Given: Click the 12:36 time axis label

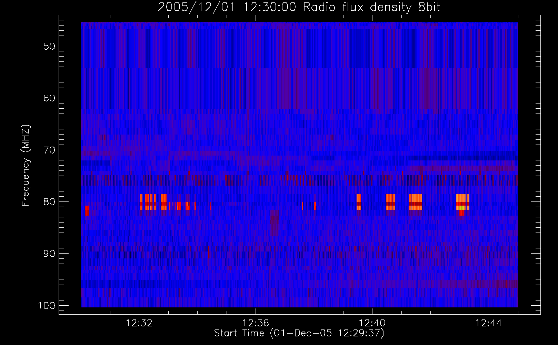Looking at the screenshot, I should click(x=256, y=323).
